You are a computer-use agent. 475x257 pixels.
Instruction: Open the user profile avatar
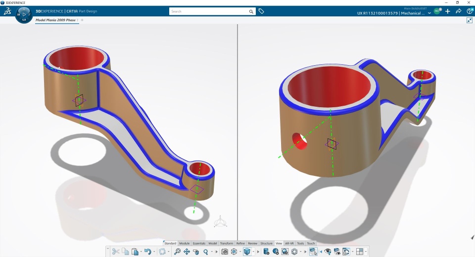click(x=437, y=11)
